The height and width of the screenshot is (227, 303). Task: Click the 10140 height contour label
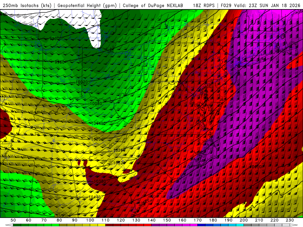click(98, 123)
